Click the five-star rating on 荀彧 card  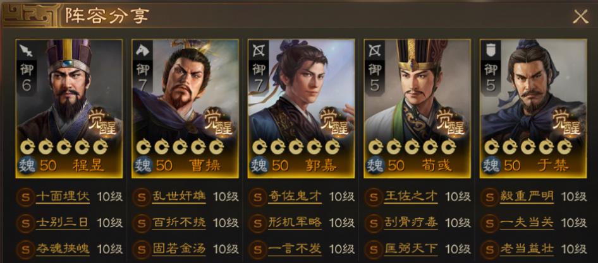pyautogui.click(x=412, y=146)
